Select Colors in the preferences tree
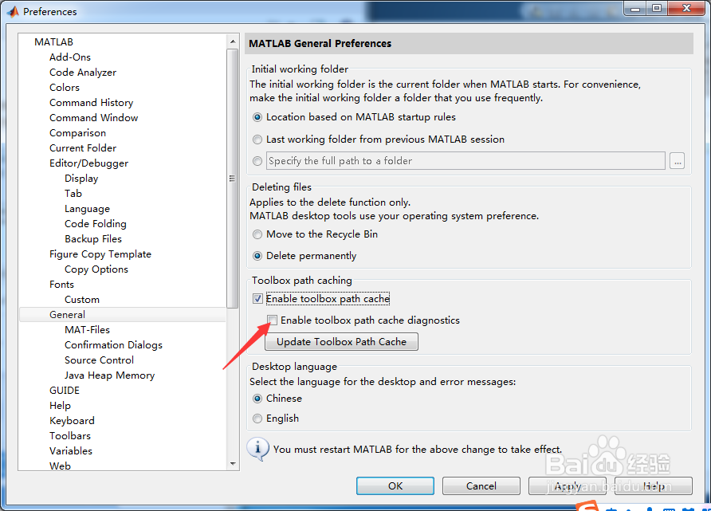Screen dimensions: 711x511 coord(65,88)
